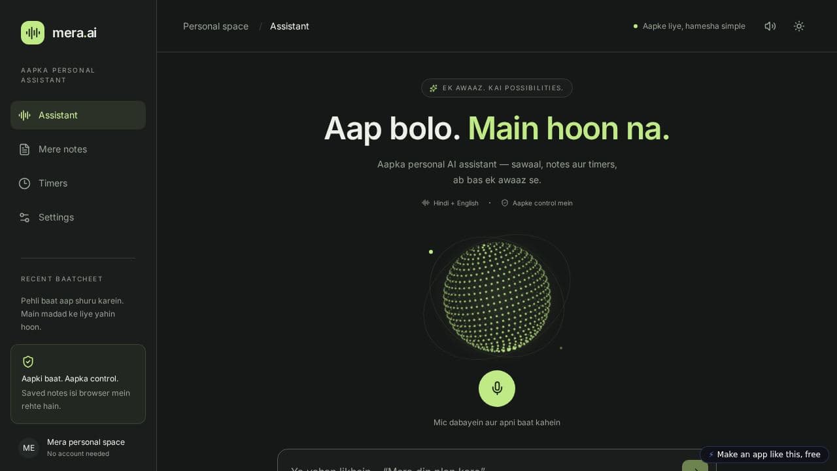Click the "Aapki baat. Aapka control." card title
This screenshot has height=471, width=837.
click(70, 379)
